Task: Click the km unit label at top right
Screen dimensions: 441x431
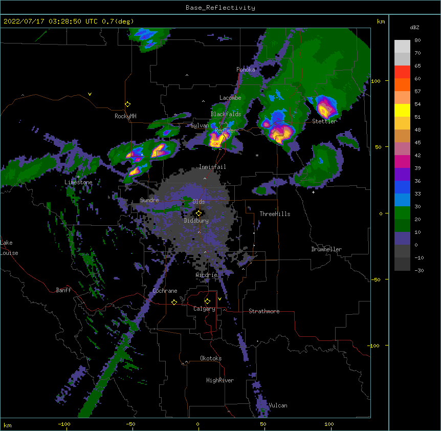Action: tap(381, 21)
